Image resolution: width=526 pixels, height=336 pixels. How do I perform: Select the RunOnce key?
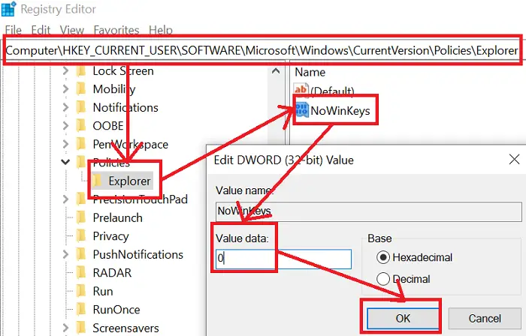(x=116, y=310)
